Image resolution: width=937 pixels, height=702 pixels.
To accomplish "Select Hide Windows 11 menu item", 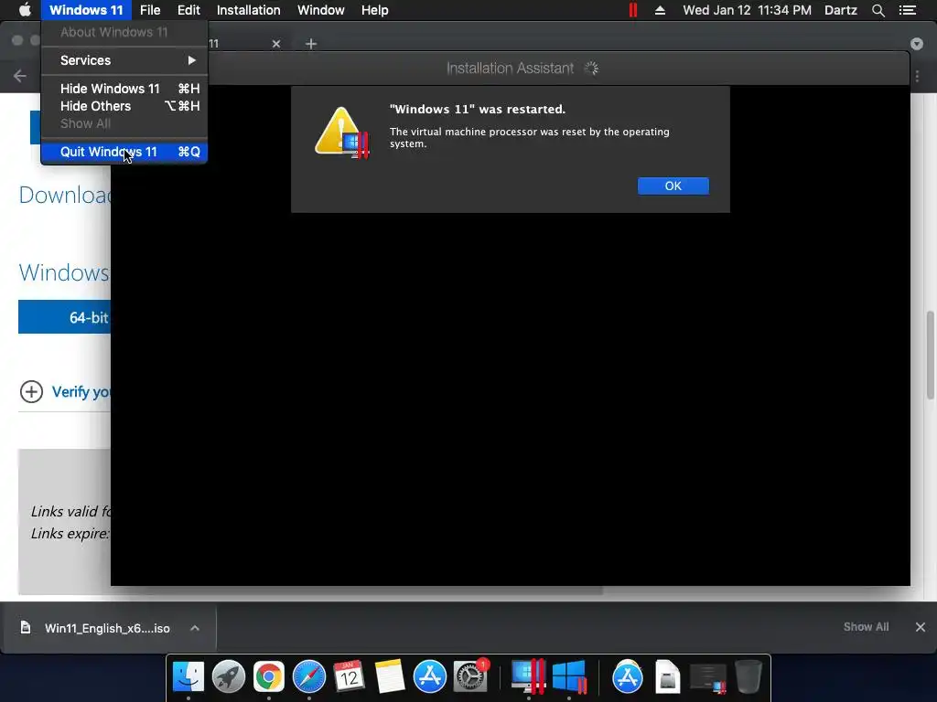I will click(124, 89).
